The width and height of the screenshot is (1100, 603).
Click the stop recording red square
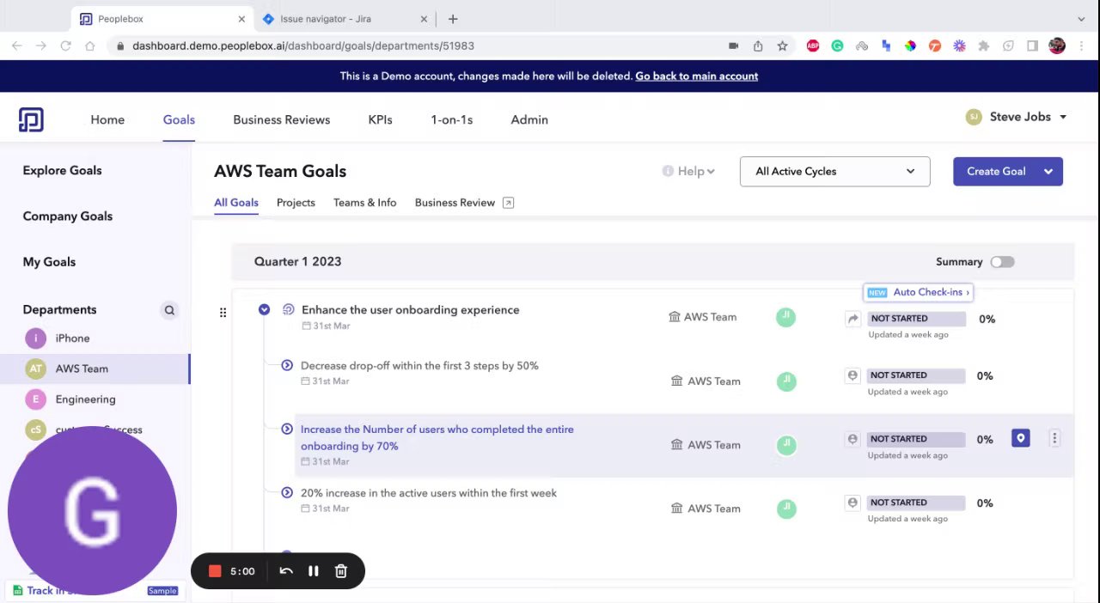pos(215,571)
